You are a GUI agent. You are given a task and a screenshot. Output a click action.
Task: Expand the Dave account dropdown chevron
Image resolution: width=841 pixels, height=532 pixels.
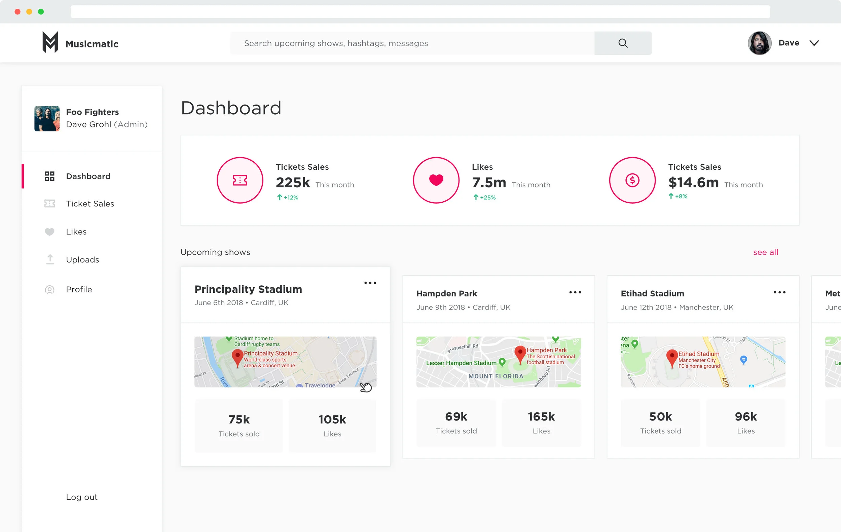pos(814,43)
